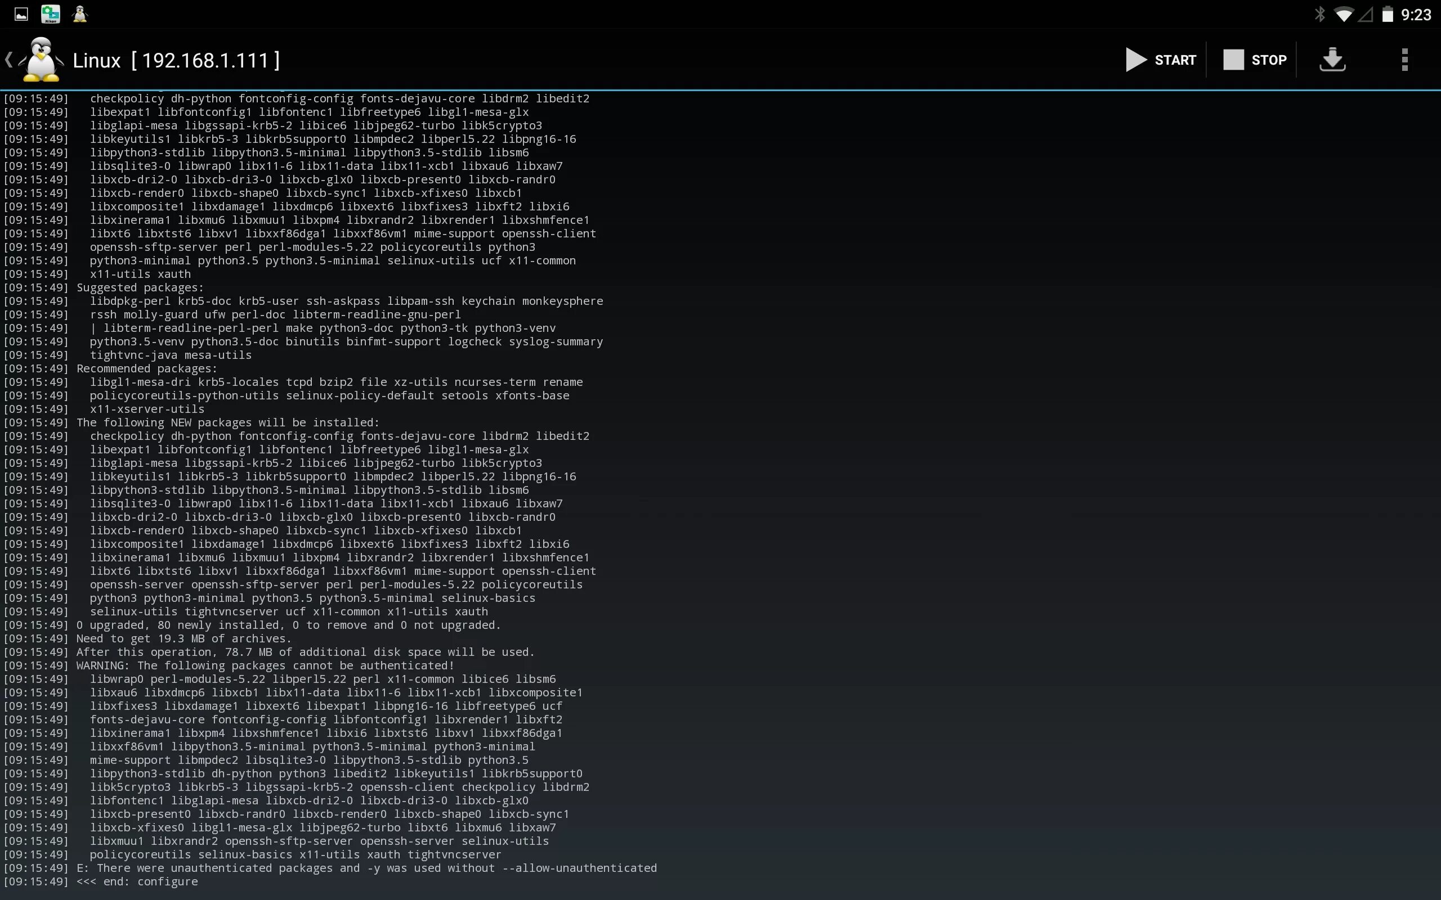Tap the WARNING cannot be authenticated line
This screenshot has width=1441, height=900.
pos(265,665)
